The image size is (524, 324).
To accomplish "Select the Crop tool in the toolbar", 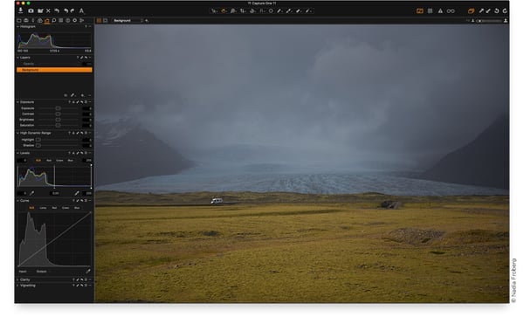I will [x=243, y=11].
